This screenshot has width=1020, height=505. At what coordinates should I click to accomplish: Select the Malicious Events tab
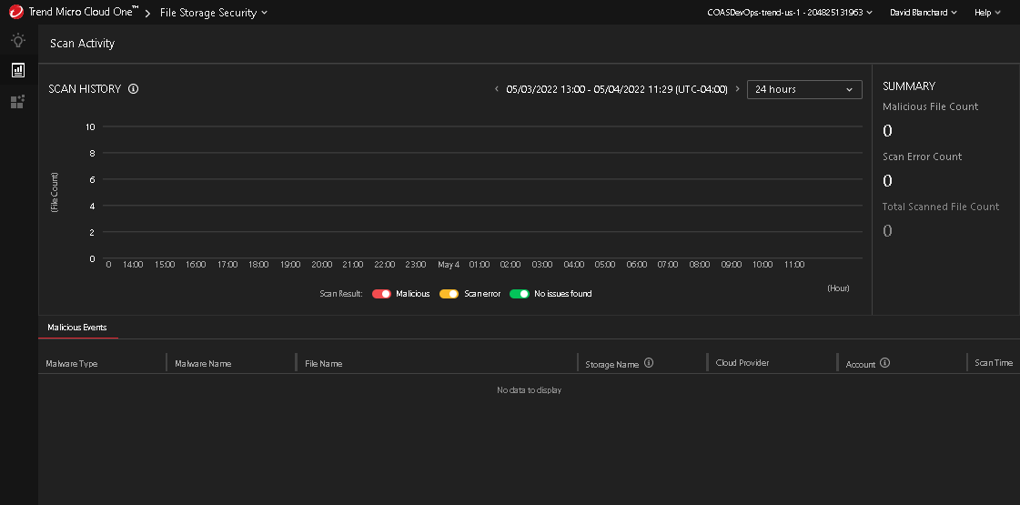pyautogui.click(x=77, y=327)
